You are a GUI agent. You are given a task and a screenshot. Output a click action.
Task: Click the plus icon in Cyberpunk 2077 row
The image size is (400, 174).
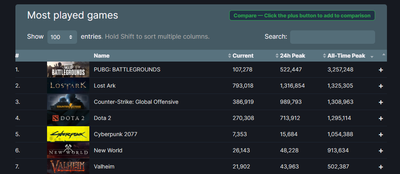pyautogui.click(x=381, y=135)
